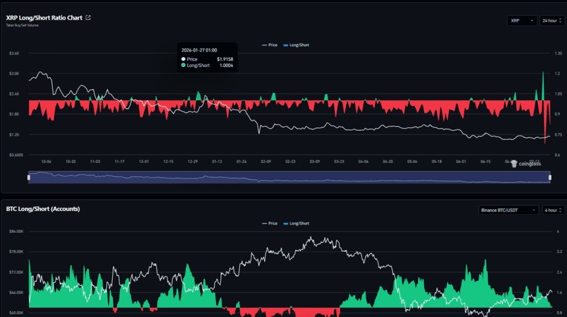Click the tooltip Long/Short value 1.0004

click(226, 65)
